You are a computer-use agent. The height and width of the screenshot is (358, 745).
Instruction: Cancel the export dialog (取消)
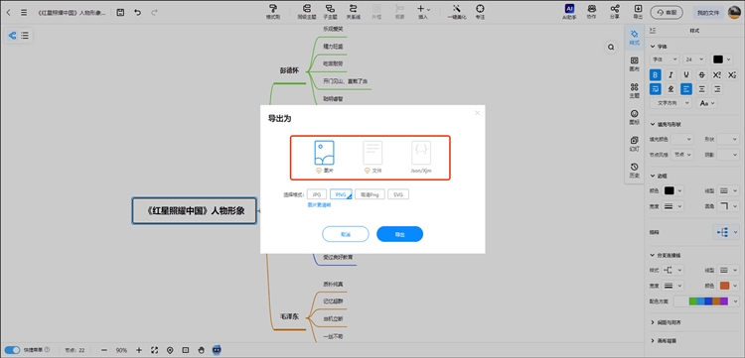346,234
